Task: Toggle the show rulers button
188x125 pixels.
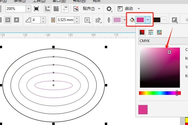Action: click(x=47, y=8)
